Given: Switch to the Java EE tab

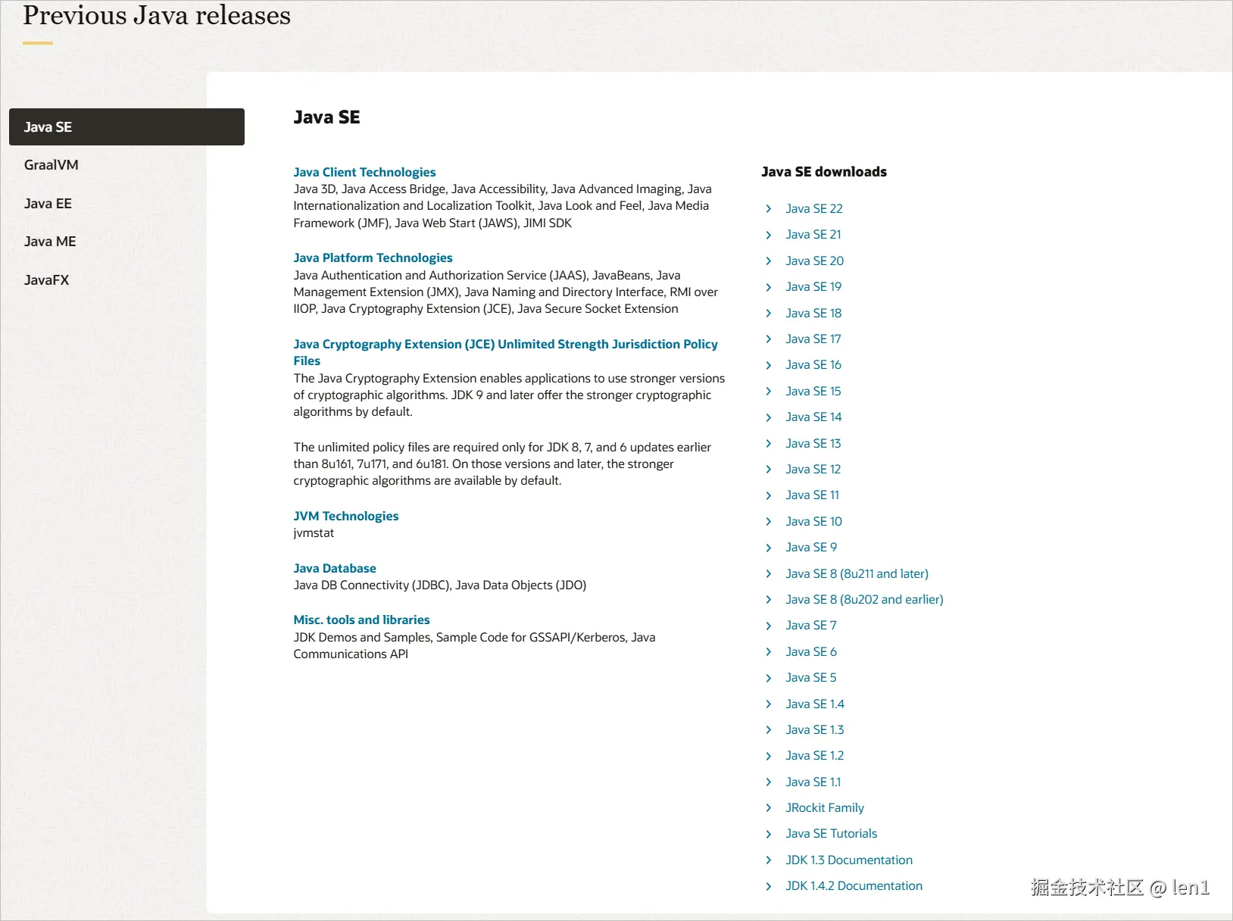Looking at the screenshot, I should click(x=48, y=203).
